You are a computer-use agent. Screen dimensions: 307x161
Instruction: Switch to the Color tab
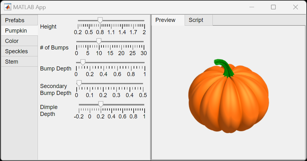coord(12,41)
